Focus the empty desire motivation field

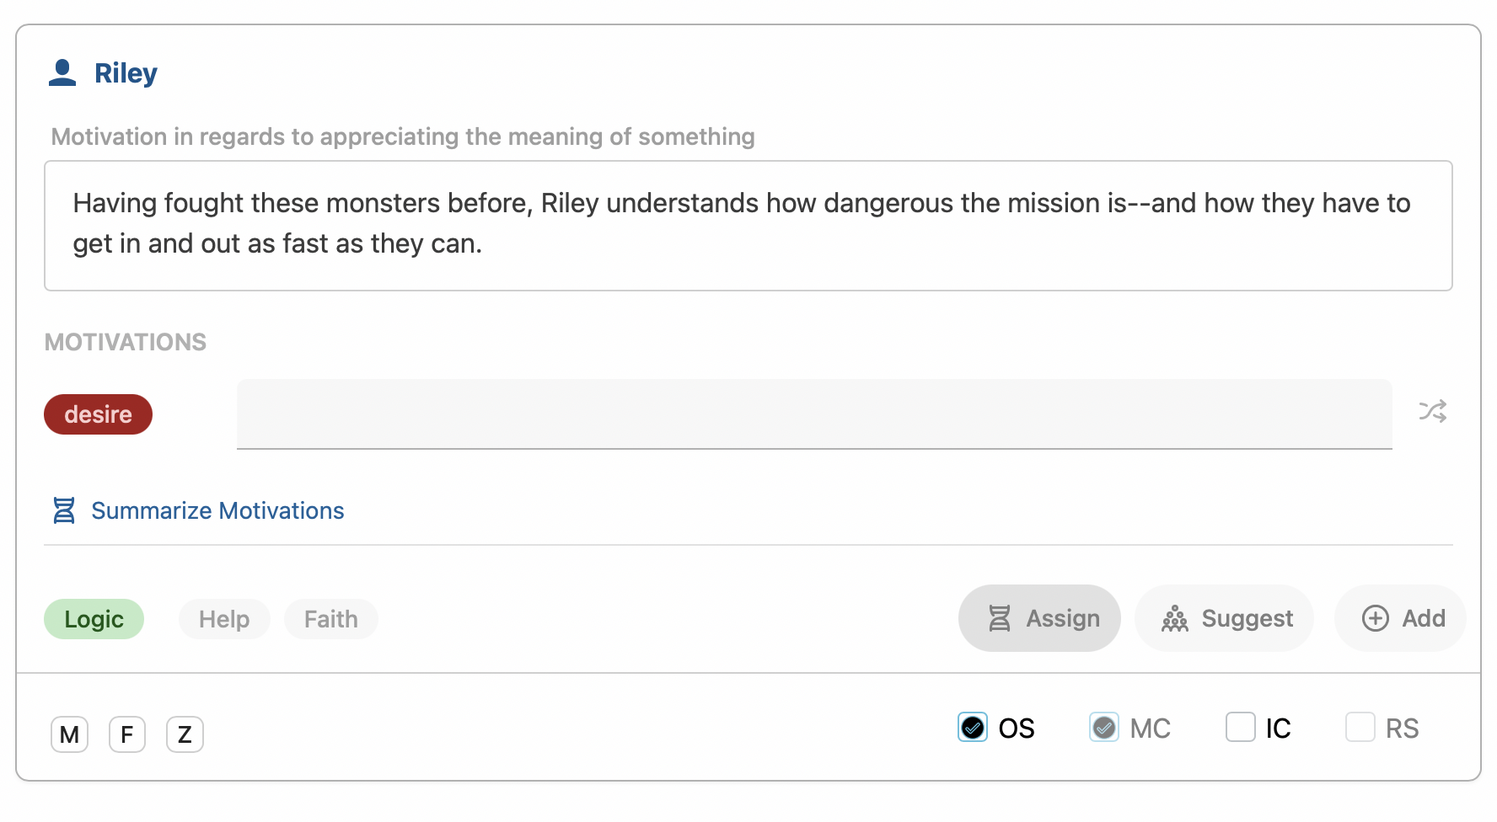pyautogui.click(x=814, y=414)
